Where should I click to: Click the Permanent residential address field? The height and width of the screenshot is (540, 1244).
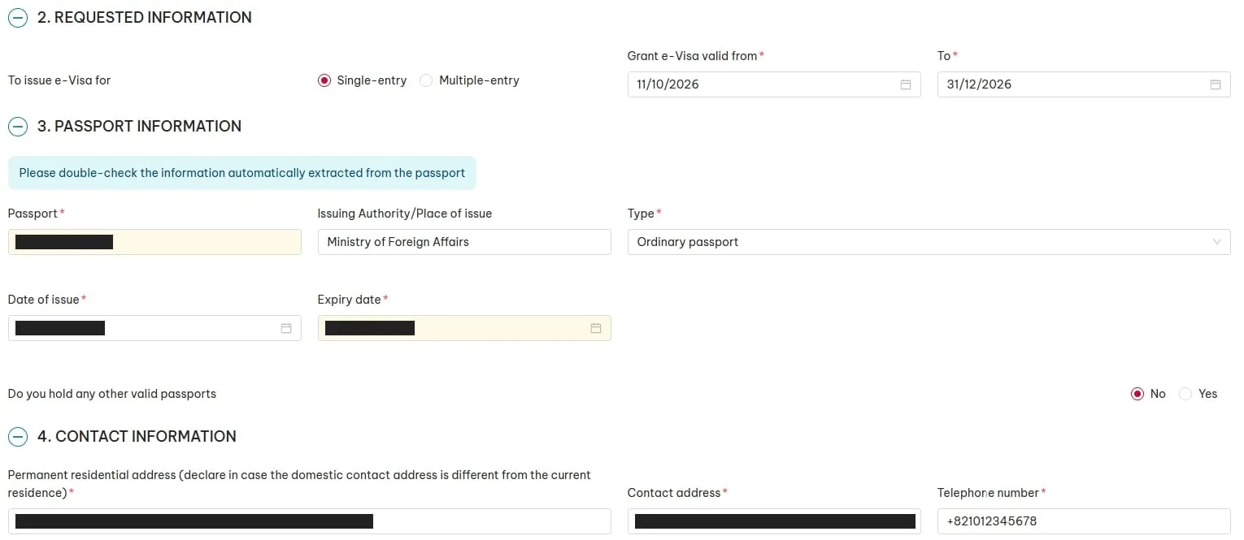[x=310, y=521]
